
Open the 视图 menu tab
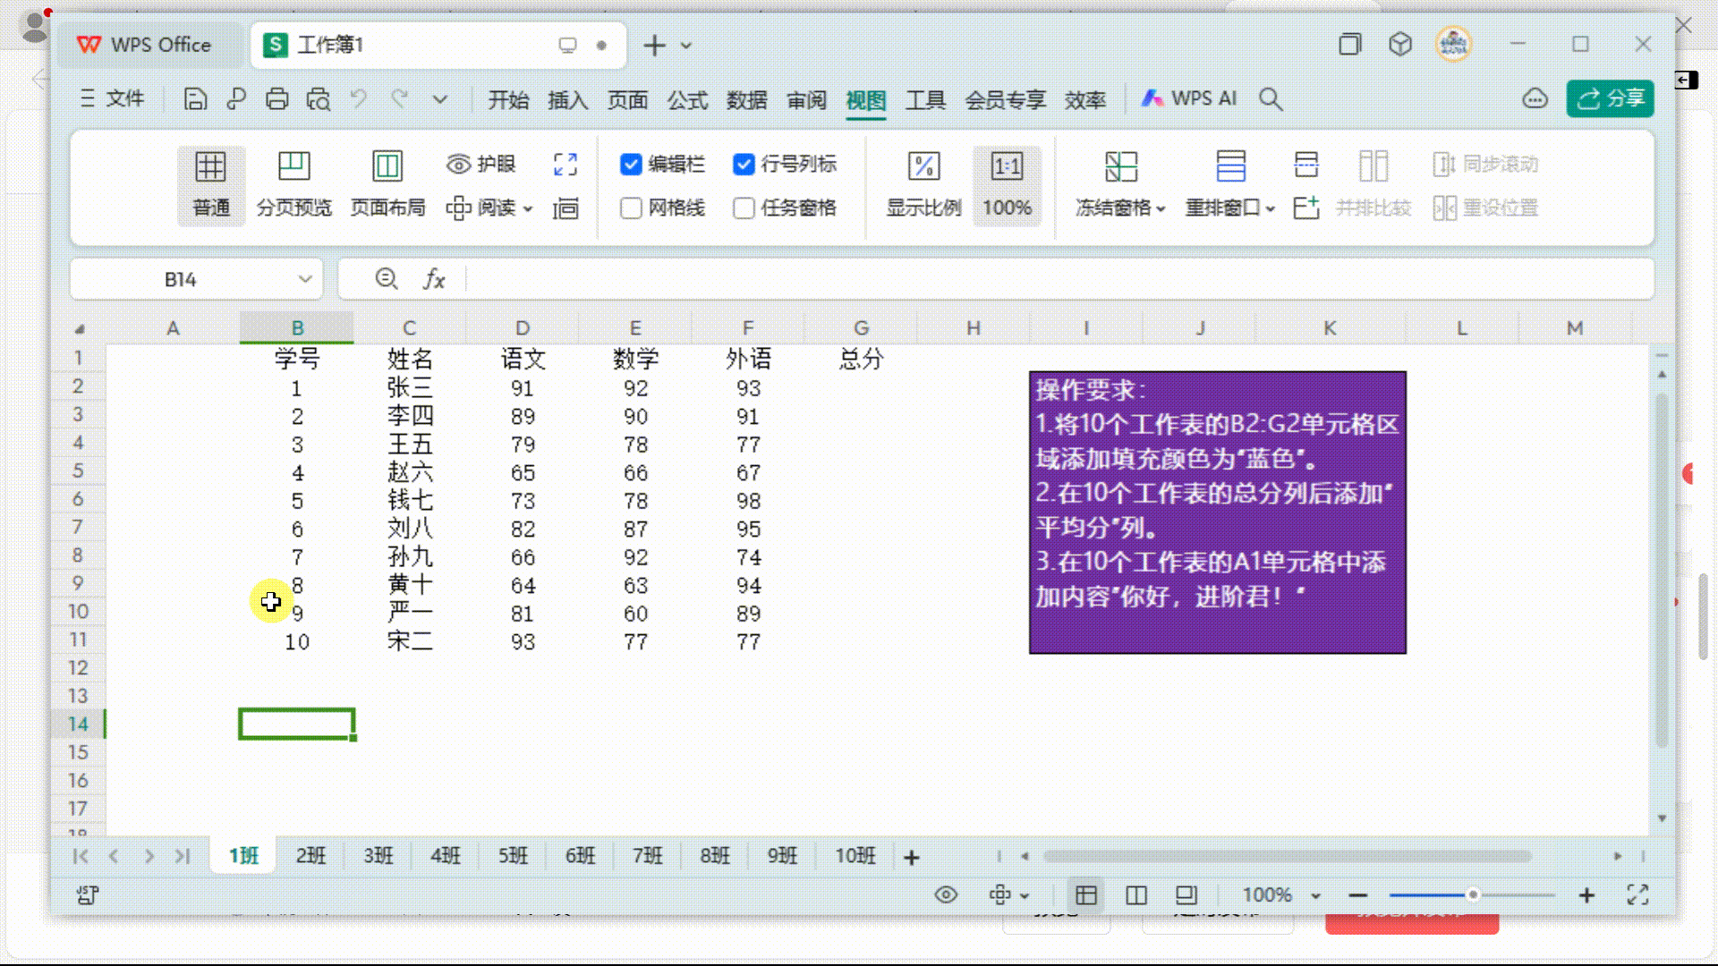click(x=866, y=97)
